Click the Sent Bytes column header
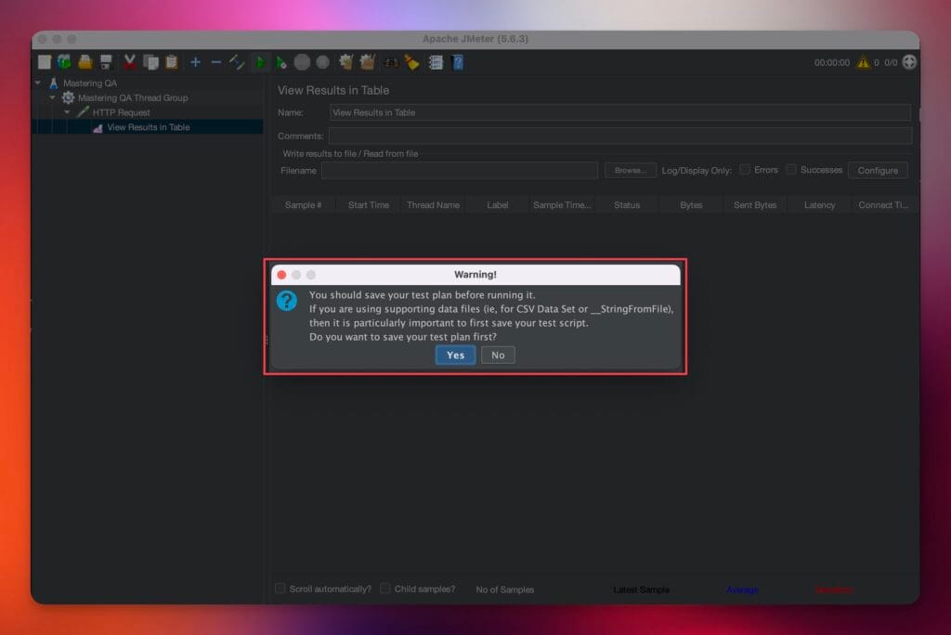951x635 pixels. click(x=755, y=205)
